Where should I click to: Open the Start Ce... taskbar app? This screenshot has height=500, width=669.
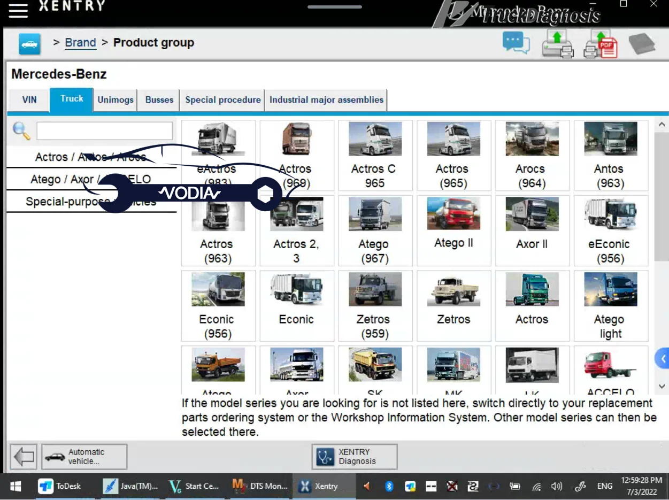[x=194, y=486]
